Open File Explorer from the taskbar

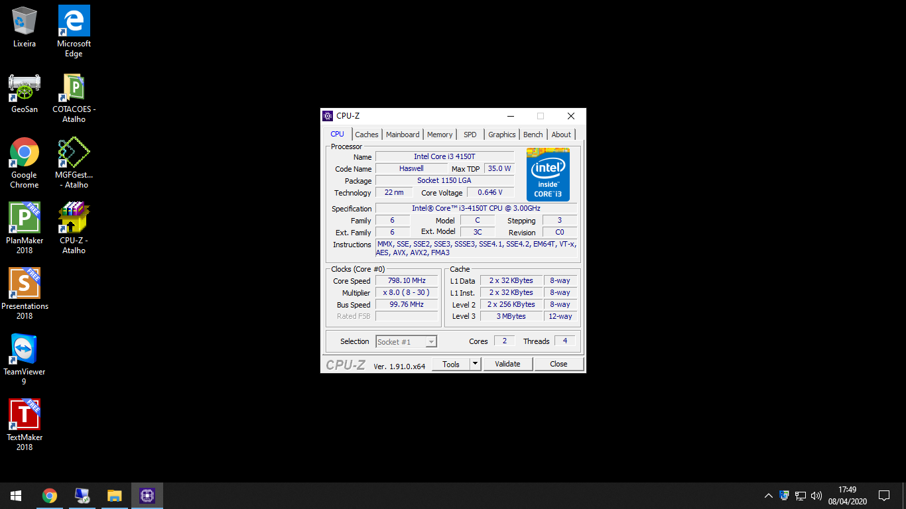115,496
